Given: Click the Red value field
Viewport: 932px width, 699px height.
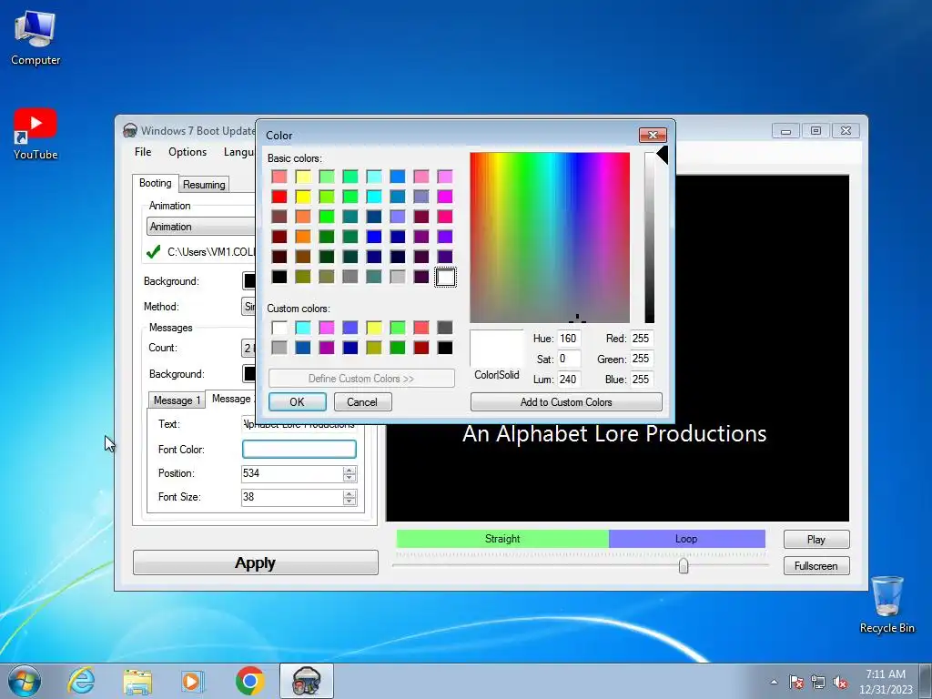Looking at the screenshot, I should [x=642, y=339].
